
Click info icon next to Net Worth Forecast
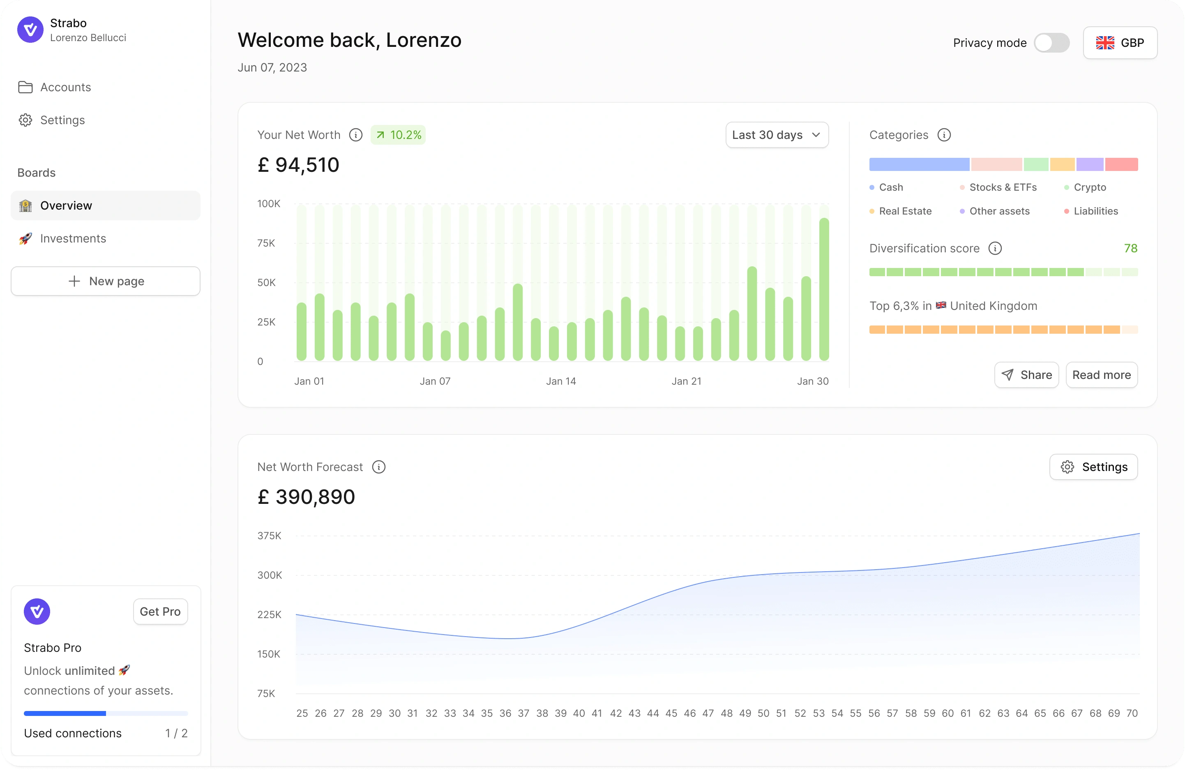(x=379, y=467)
